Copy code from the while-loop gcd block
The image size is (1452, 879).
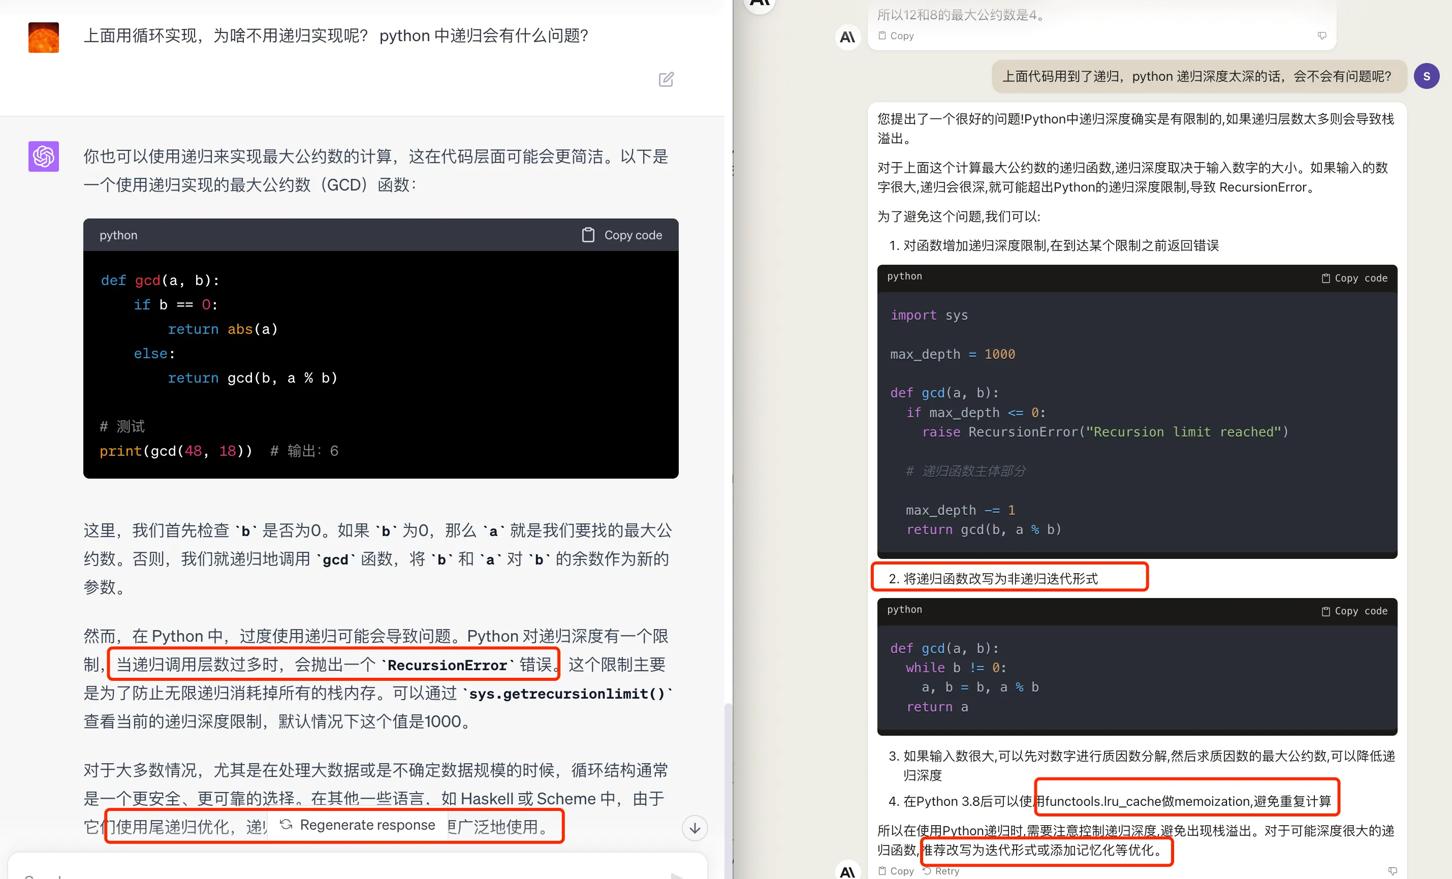[x=1354, y=611]
